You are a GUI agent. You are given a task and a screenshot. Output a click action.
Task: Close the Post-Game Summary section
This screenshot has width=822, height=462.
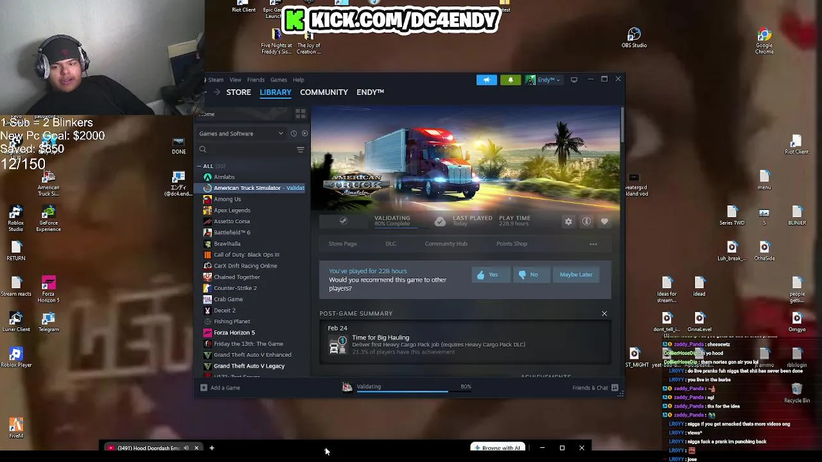pos(604,314)
